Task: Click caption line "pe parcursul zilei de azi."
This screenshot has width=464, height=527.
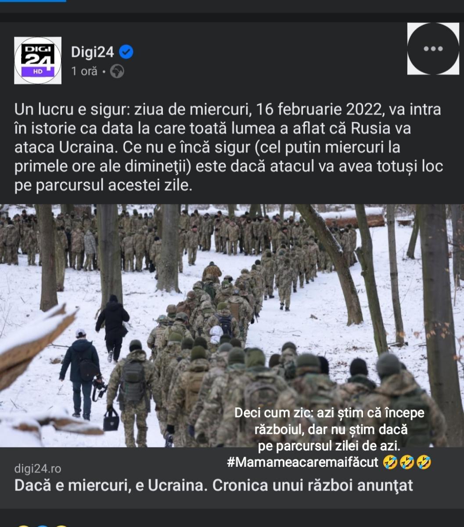Action: [329, 446]
